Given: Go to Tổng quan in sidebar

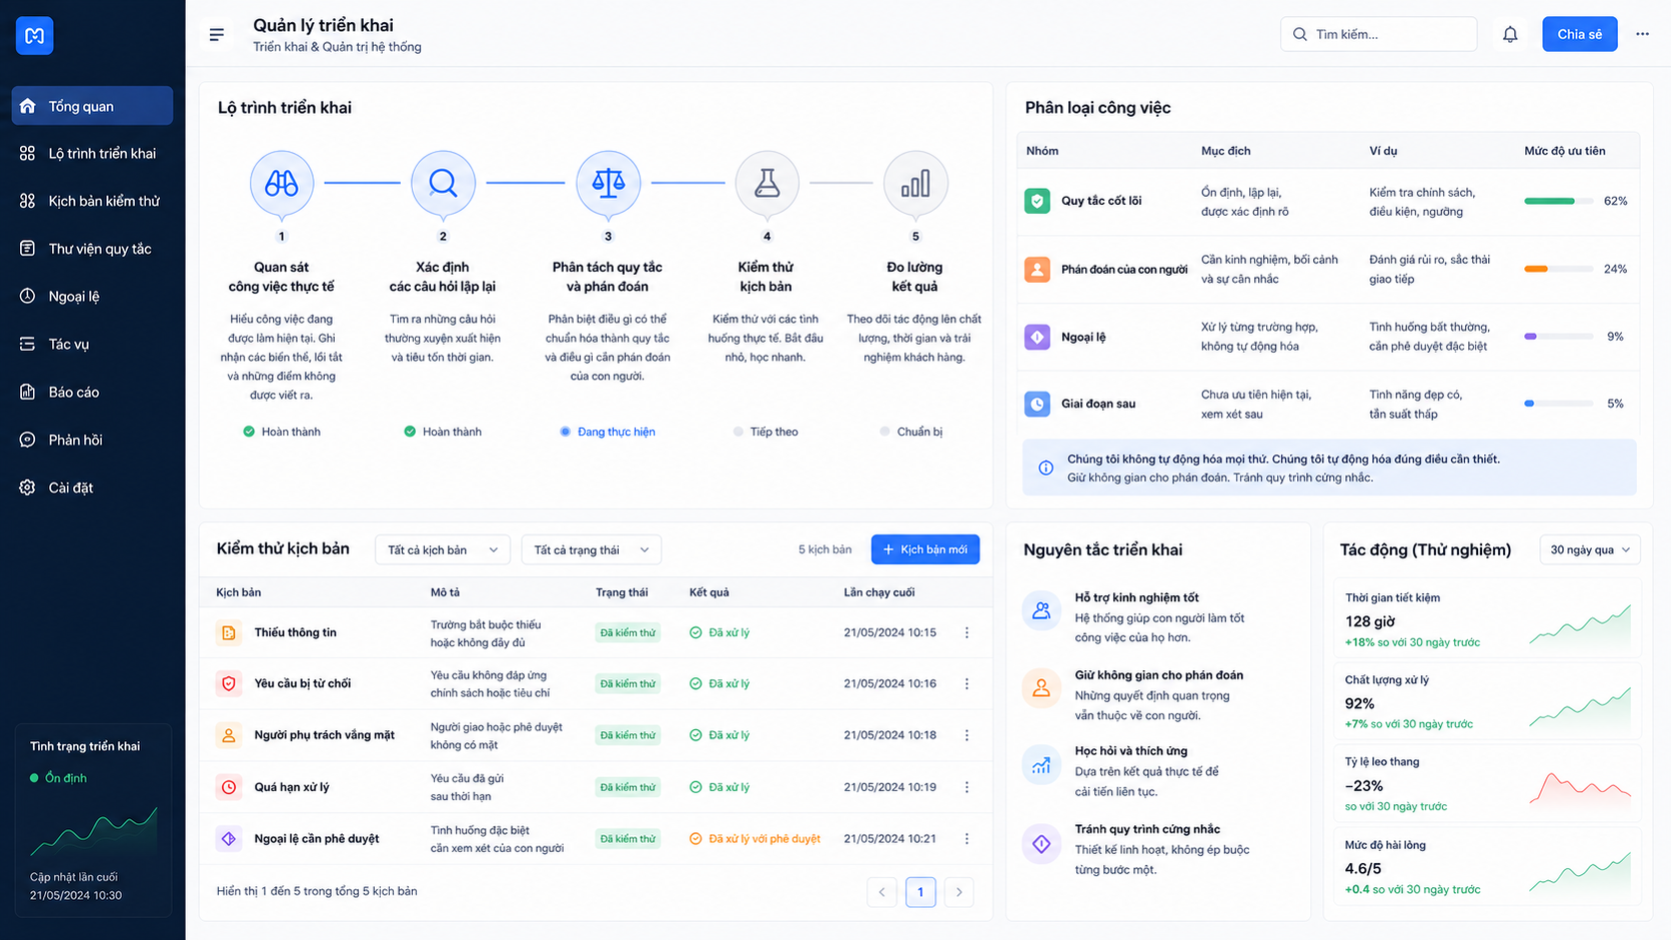Looking at the screenshot, I should point(92,106).
